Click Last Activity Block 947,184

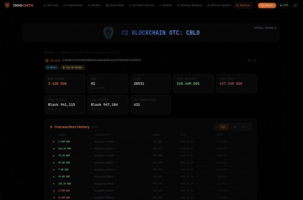click(104, 105)
